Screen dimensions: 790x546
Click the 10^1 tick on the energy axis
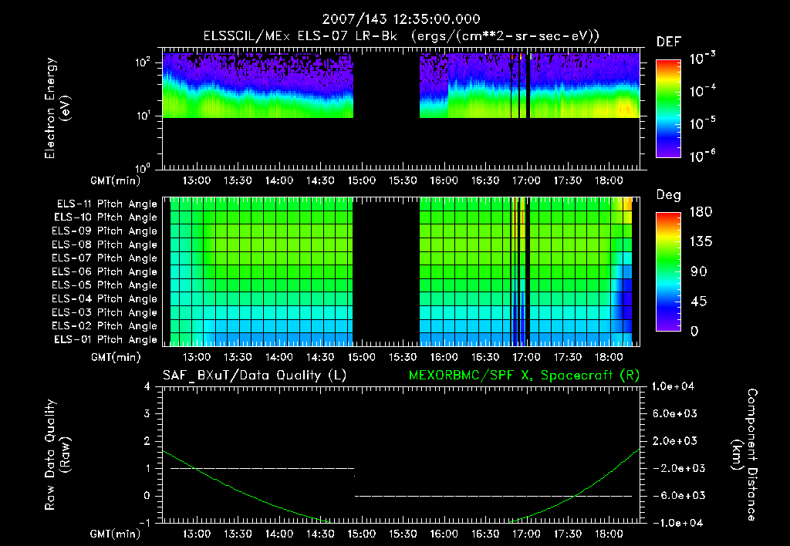(143, 116)
